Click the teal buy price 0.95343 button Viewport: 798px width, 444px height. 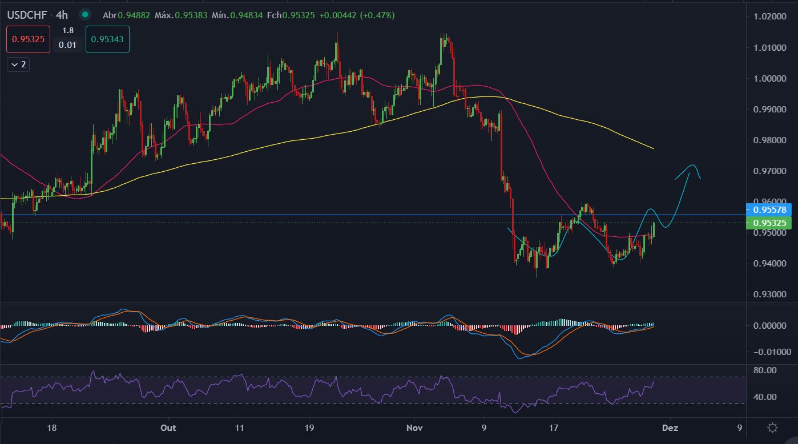pyautogui.click(x=107, y=39)
